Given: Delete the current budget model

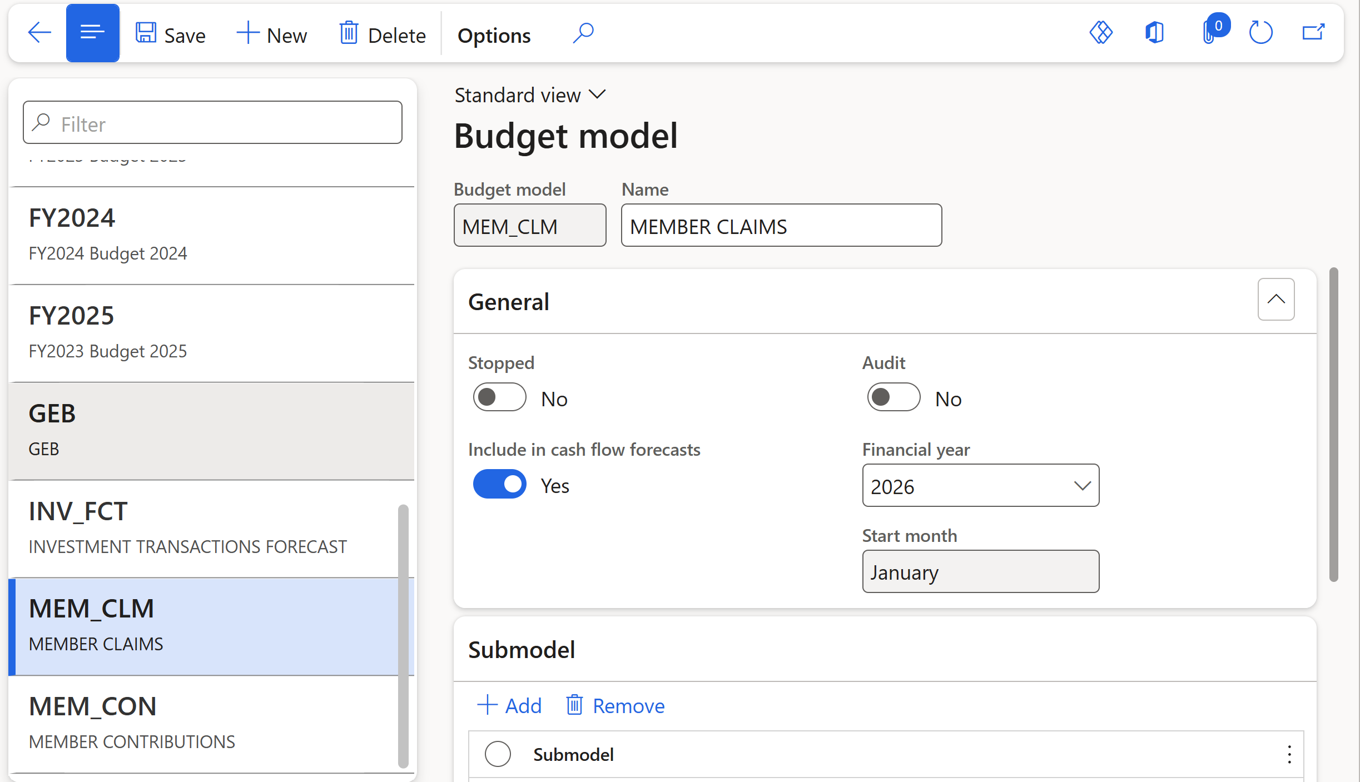Looking at the screenshot, I should [x=383, y=34].
